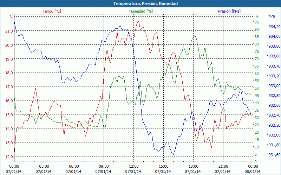Click the date label '08/01/14'
This screenshot has width=281, height=175.
pos(252,171)
